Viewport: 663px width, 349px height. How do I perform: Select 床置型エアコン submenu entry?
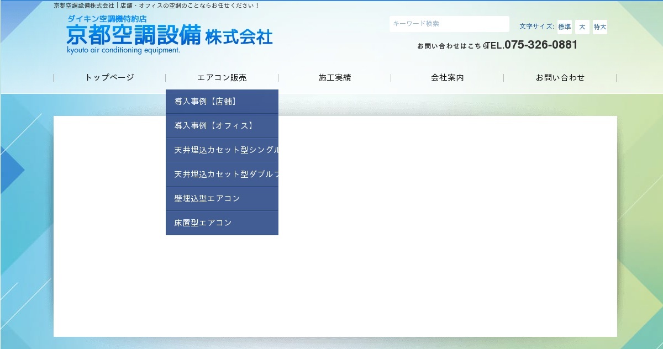(x=222, y=223)
